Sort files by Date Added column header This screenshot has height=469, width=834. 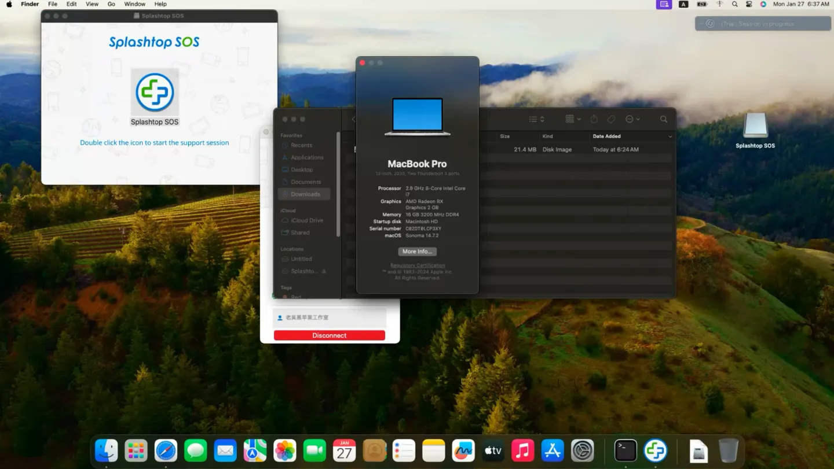606,136
